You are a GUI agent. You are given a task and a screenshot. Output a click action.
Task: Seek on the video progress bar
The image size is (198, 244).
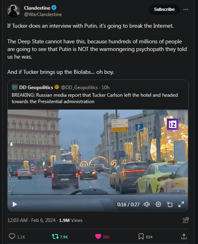(98, 194)
